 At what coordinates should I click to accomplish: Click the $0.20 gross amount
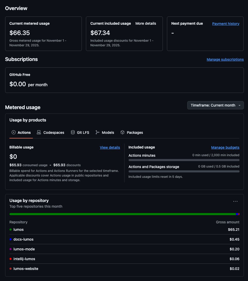coord(234,249)
